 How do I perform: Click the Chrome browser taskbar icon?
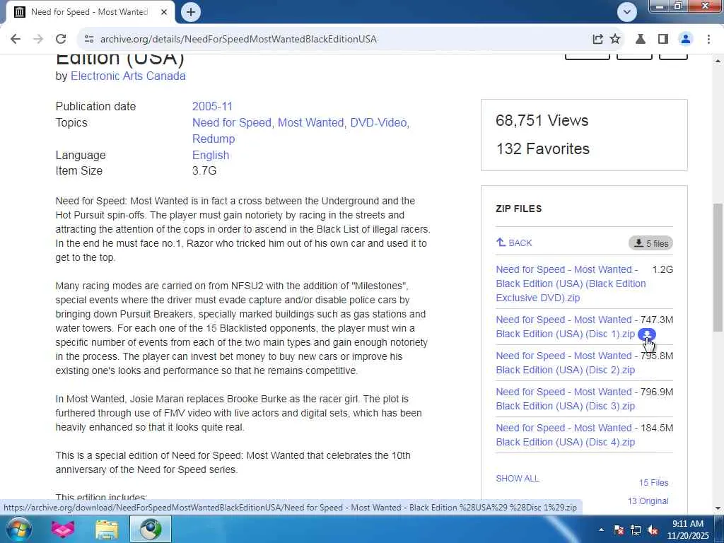(151, 529)
